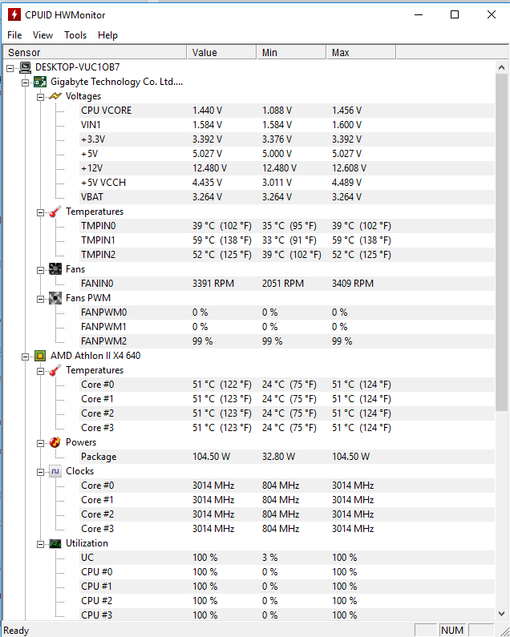This screenshot has height=637, width=510.
Task: Click the flame icon beside Powers
Action: pyautogui.click(x=55, y=442)
